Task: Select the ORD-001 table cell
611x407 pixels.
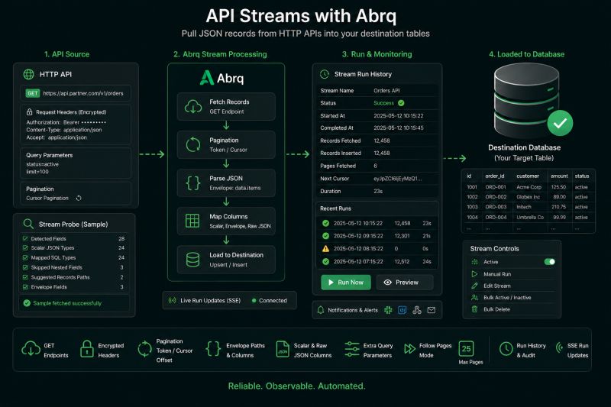Action: (496, 187)
